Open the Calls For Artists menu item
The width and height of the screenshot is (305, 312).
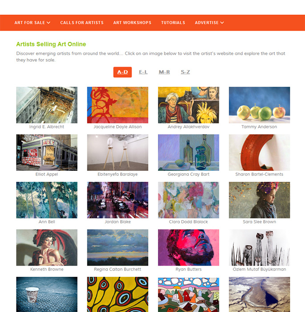coord(82,23)
